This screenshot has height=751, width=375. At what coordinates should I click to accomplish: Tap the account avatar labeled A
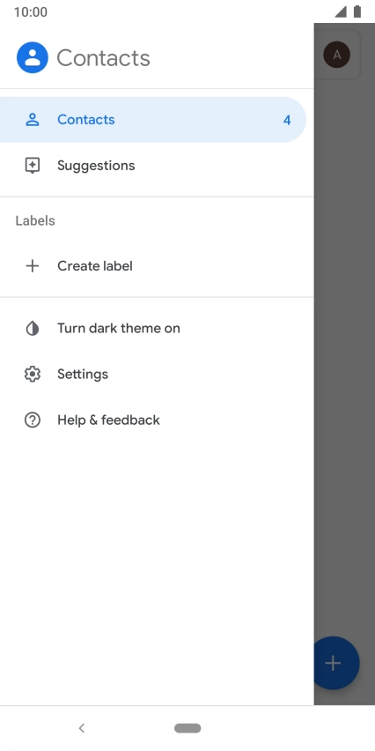pyautogui.click(x=337, y=55)
